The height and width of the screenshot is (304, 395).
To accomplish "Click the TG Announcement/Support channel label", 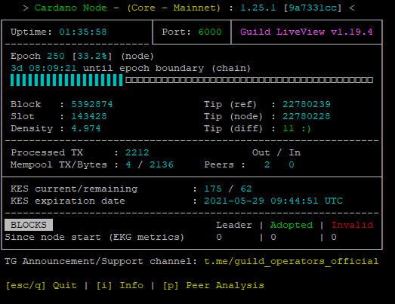I will click(100, 261).
